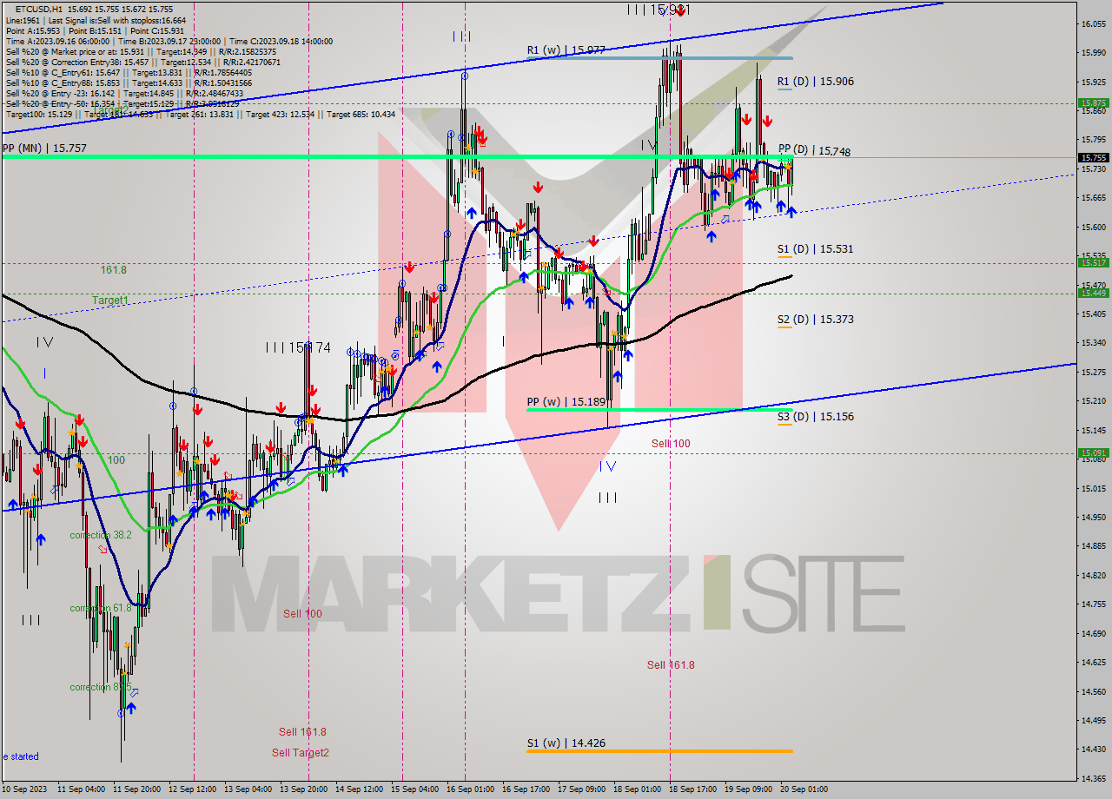This screenshot has height=799, width=1112.
Task: Select the S1 (D) | 15.531 label
Action: [x=815, y=249]
